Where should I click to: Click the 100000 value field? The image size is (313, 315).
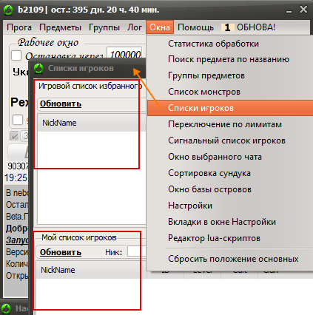[124, 54]
